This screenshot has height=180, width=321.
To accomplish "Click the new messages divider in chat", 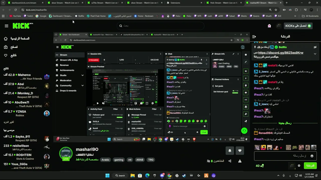I will [285, 123].
